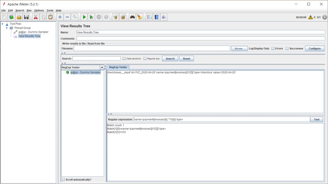
Task: Click the 'Match count: 1' result line
Action: (116, 125)
